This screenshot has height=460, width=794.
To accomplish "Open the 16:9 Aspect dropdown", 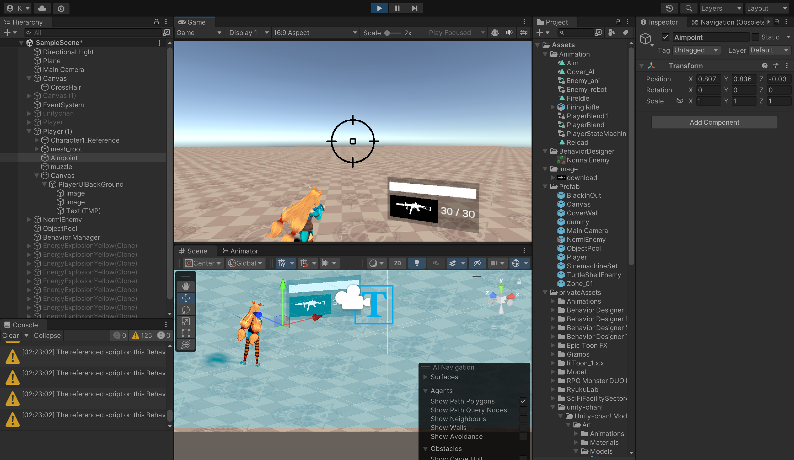I will point(315,33).
